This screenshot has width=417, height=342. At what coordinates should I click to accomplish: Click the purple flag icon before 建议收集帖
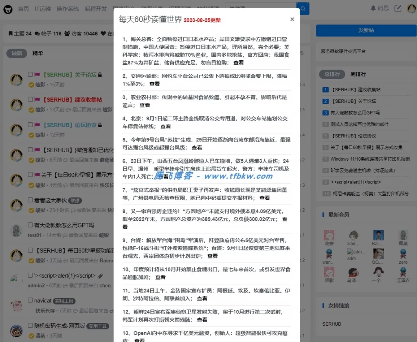(x=37, y=99)
